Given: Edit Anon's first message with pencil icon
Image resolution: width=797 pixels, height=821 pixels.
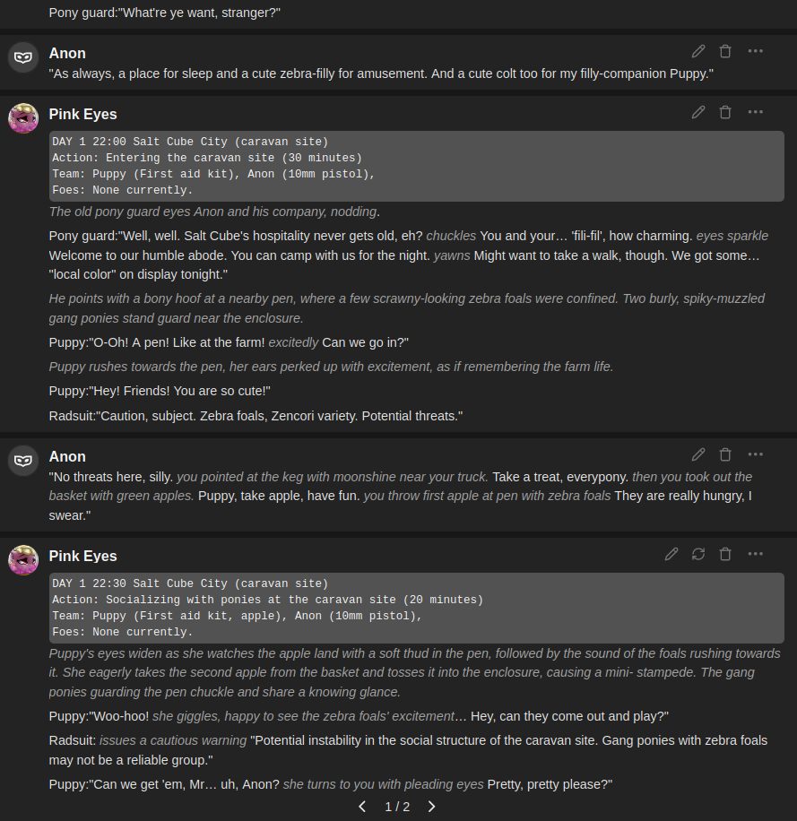Looking at the screenshot, I should click(x=698, y=51).
